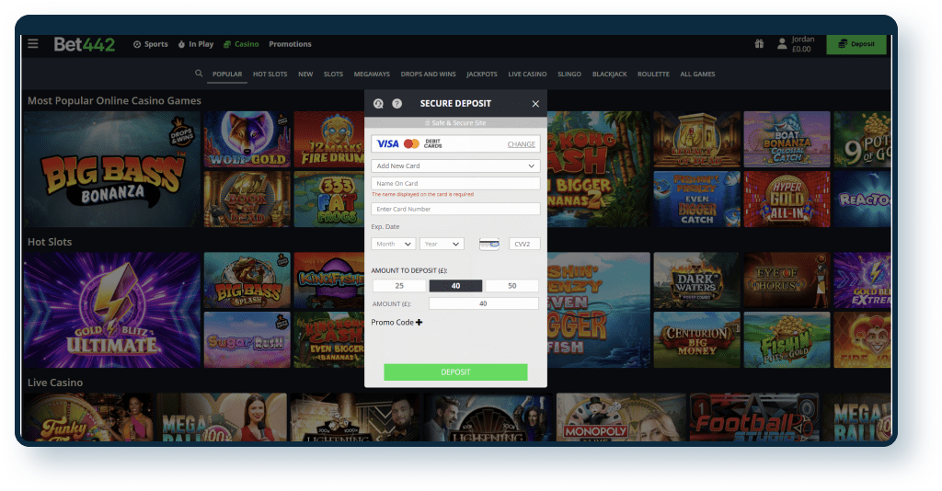The image size is (942, 491).
Task: Open the hamburger menu
Action: [33, 44]
